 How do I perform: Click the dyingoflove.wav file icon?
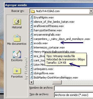32,73
